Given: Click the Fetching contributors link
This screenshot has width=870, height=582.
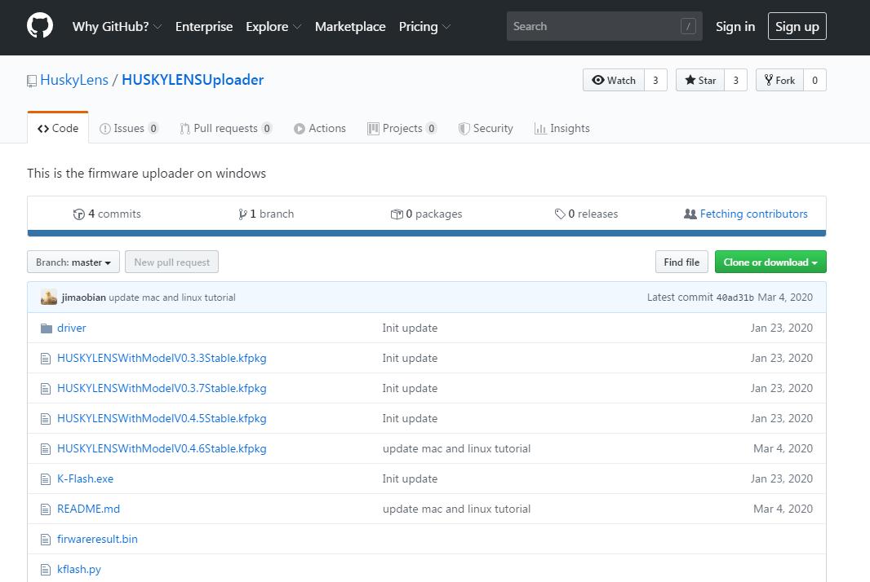Looking at the screenshot, I should click(x=753, y=214).
